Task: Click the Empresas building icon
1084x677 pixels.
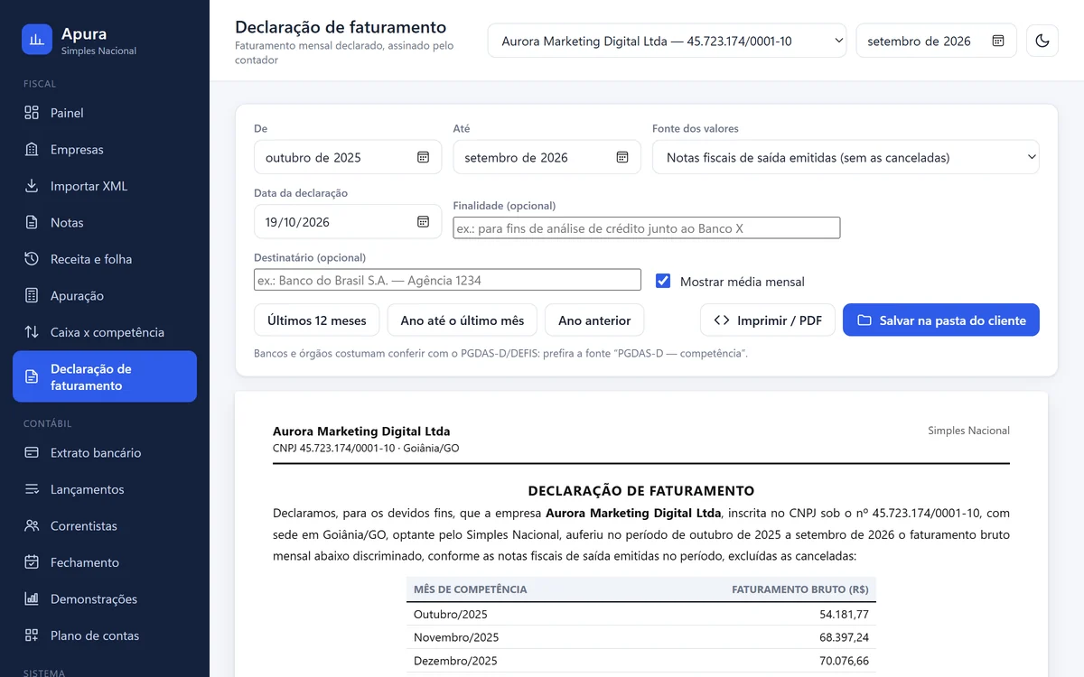Action: (32, 150)
